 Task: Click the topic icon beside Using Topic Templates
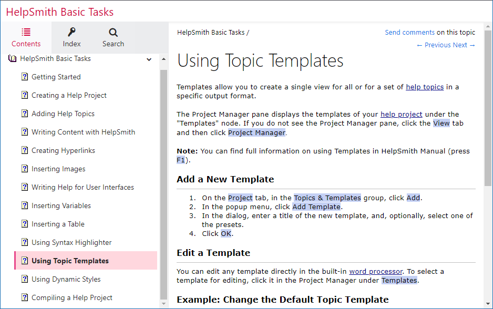click(25, 261)
